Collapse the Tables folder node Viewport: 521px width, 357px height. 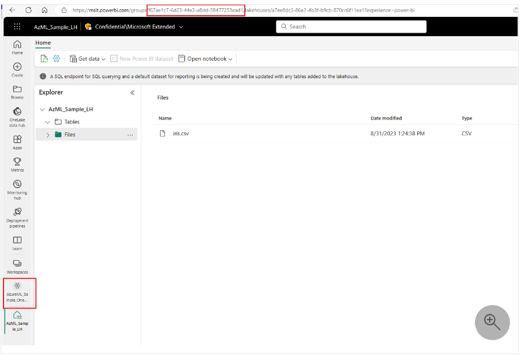point(48,122)
